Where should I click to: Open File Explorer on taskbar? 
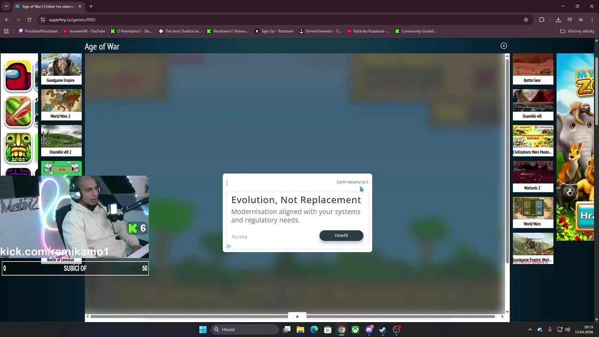[300, 330]
